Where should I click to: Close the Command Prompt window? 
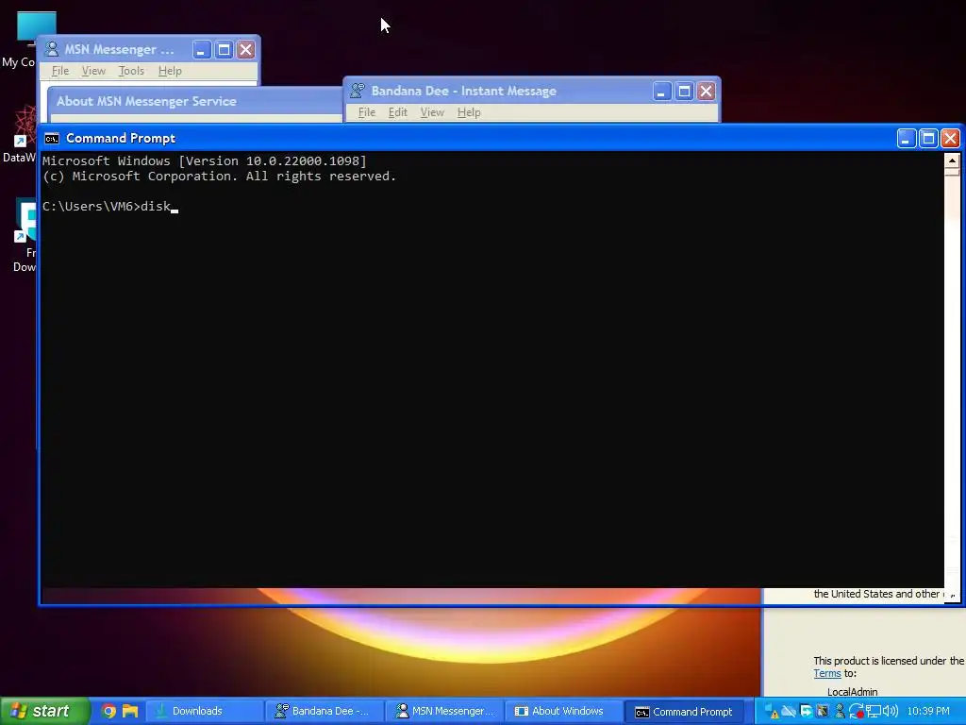click(x=950, y=138)
